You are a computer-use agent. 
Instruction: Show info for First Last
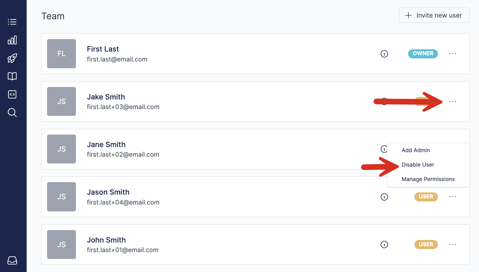(384, 54)
